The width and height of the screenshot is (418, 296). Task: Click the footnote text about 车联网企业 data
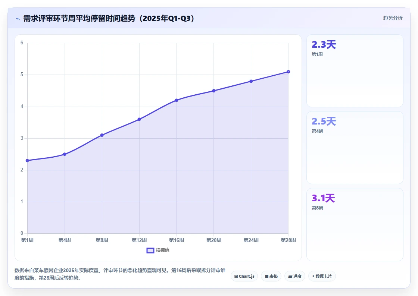click(x=120, y=274)
